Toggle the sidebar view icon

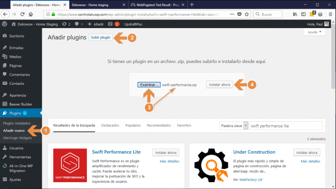click(303, 15)
